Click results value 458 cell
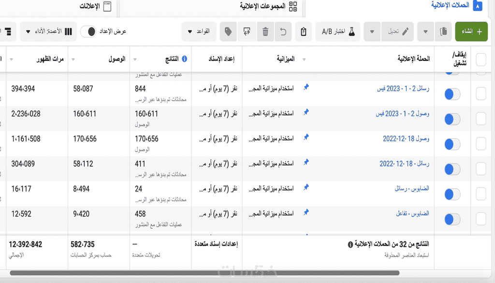This screenshot has width=495, height=283. [141, 214]
